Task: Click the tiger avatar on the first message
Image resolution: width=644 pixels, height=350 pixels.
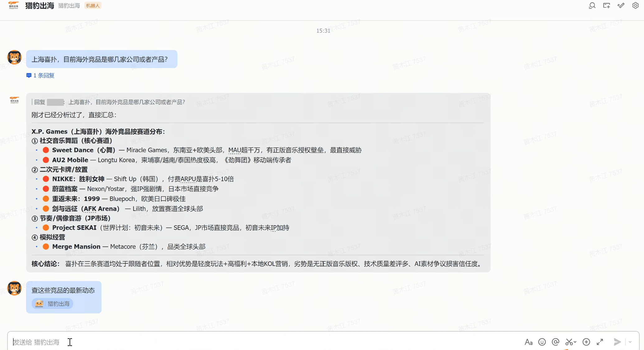Action: 14,57
